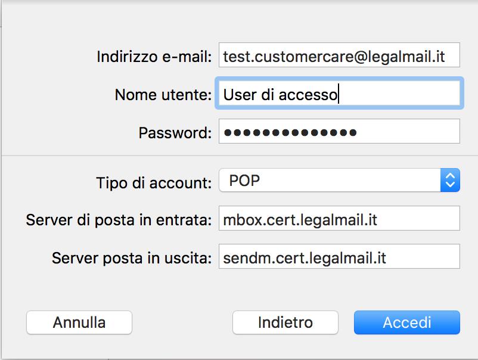Click the "User di accesso" text

[x=280, y=94]
